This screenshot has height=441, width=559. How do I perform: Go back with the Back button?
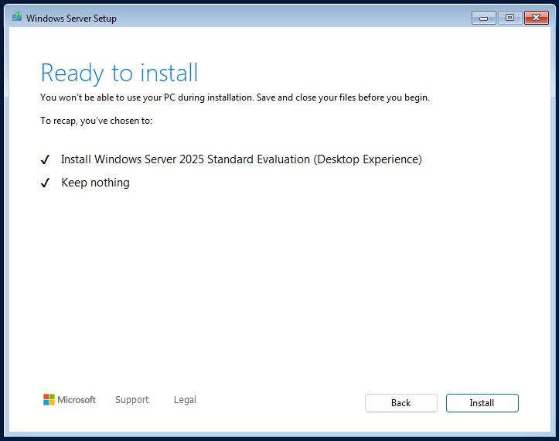coord(401,403)
